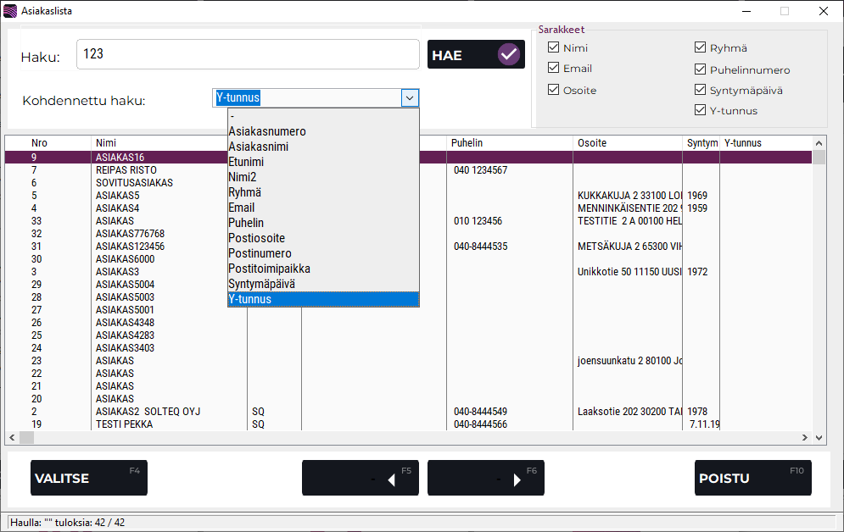Click the horizontal scrollbar left arrow
The height and width of the screenshot is (532, 844).
point(12,438)
